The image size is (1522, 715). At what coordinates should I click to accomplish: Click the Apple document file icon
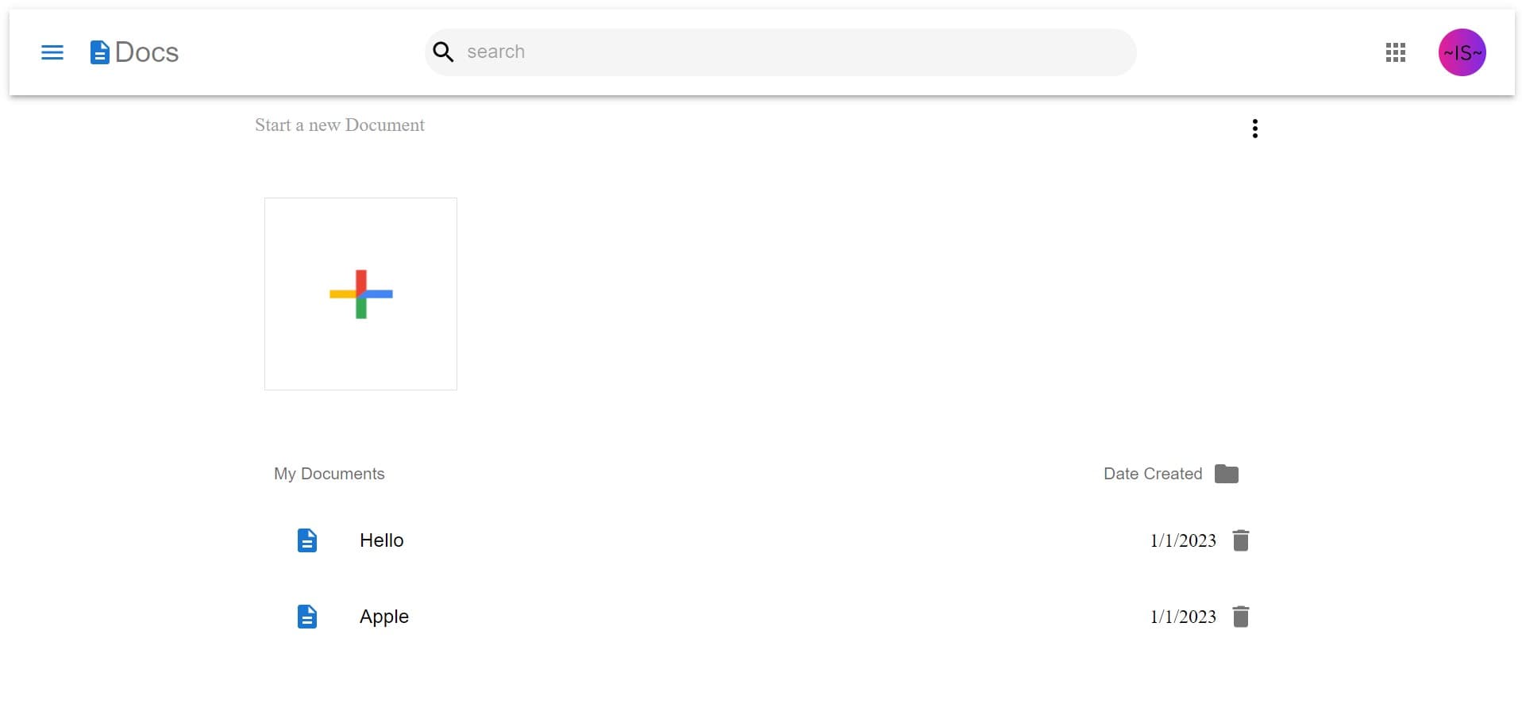[307, 617]
